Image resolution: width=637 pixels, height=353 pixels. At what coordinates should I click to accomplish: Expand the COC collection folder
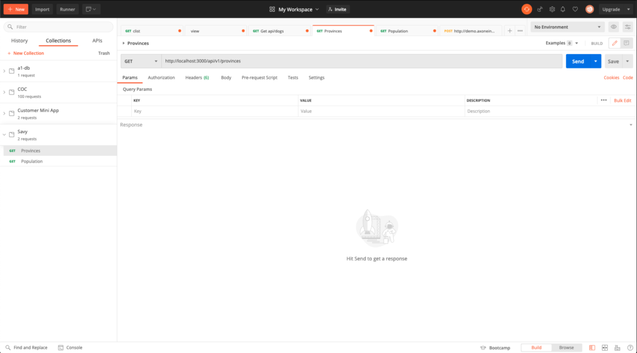click(4, 92)
